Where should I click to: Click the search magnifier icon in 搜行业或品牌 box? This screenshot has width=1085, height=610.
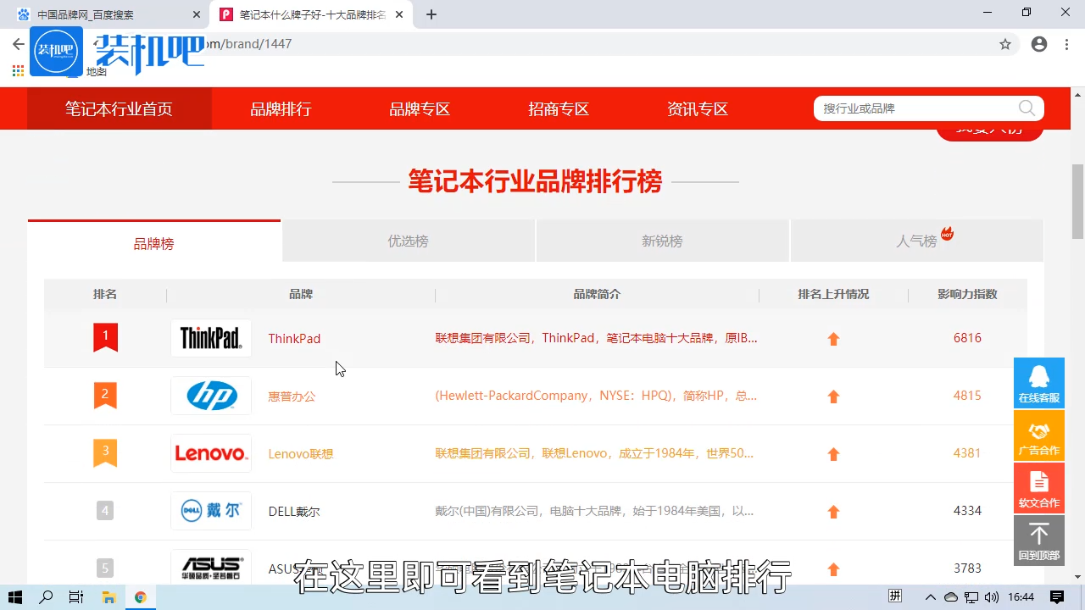coord(1026,108)
